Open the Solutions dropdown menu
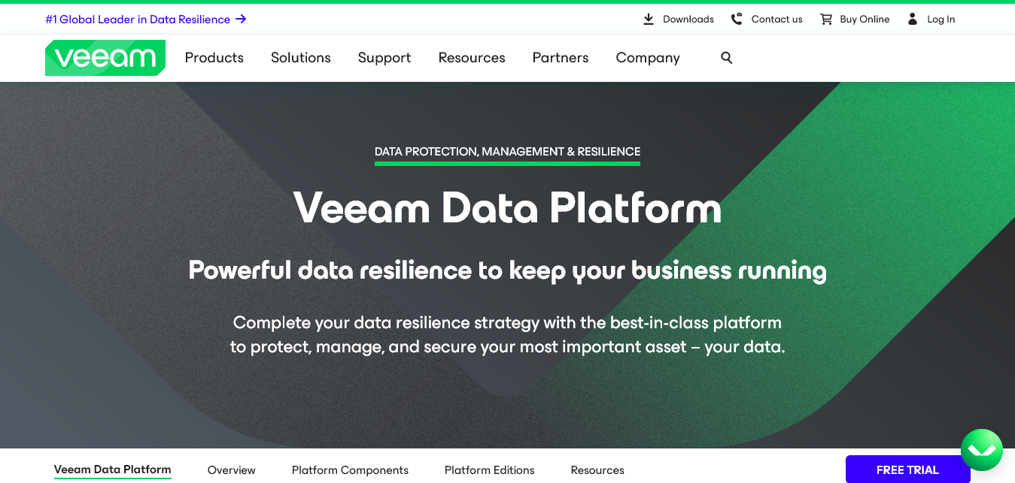 [x=300, y=57]
